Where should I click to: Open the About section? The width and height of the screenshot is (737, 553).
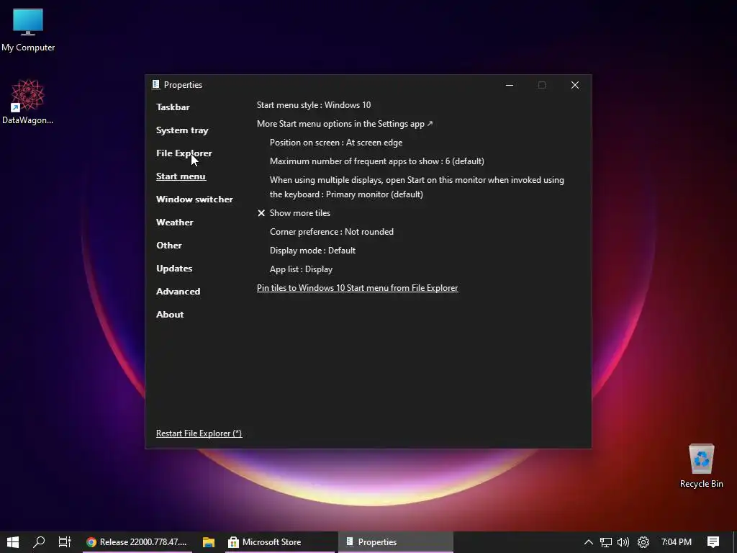170,315
